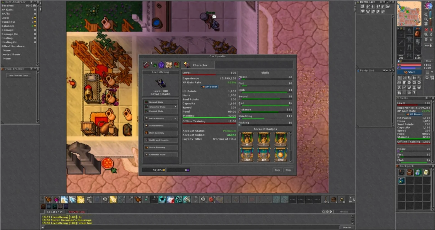This screenshot has height=230, width=435.
Task: Toggle the chase opponent running figure button
Action: pyautogui.click(x=431, y=34)
